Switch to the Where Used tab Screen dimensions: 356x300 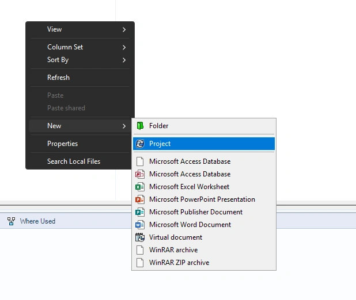tap(37, 221)
